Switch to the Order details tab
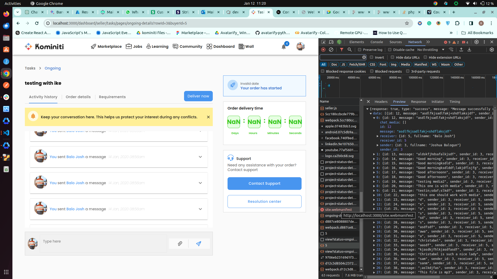497x279 pixels. [78, 97]
